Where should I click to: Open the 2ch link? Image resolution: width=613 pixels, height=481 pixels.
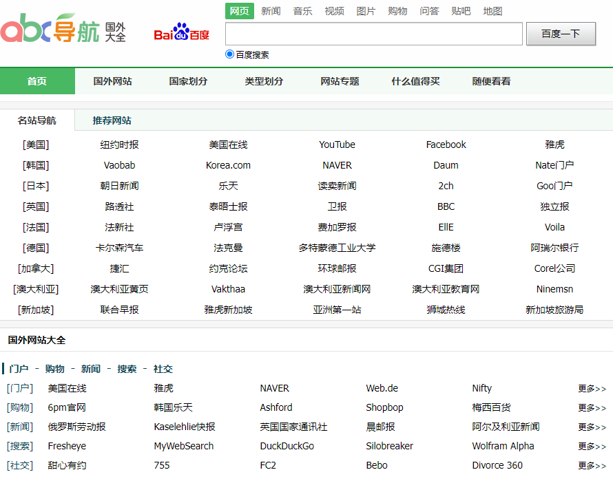(x=446, y=186)
